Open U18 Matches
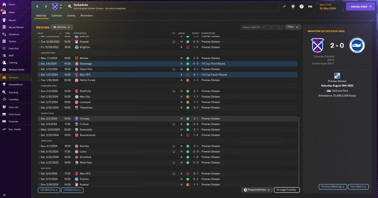378x198 pixels. 72,190
